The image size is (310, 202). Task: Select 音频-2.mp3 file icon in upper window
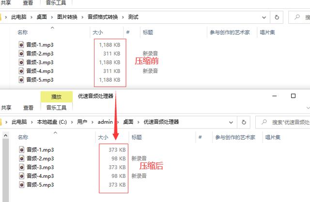click(x=21, y=54)
